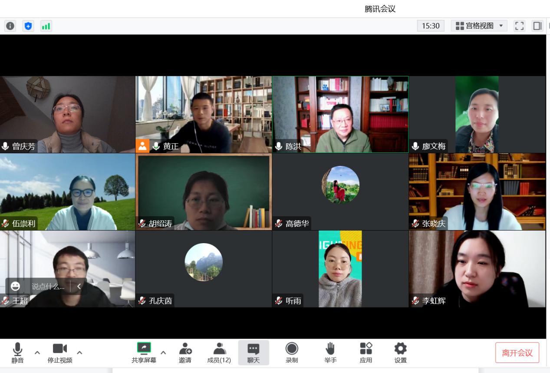Image resolution: width=550 pixels, height=373 pixels.
Task: Raise hand with 举手 button
Action: 330,353
